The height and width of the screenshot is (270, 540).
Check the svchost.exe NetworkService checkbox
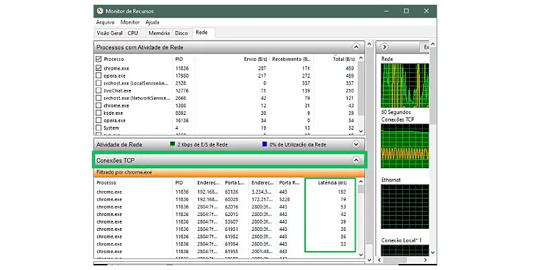[99, 98]
